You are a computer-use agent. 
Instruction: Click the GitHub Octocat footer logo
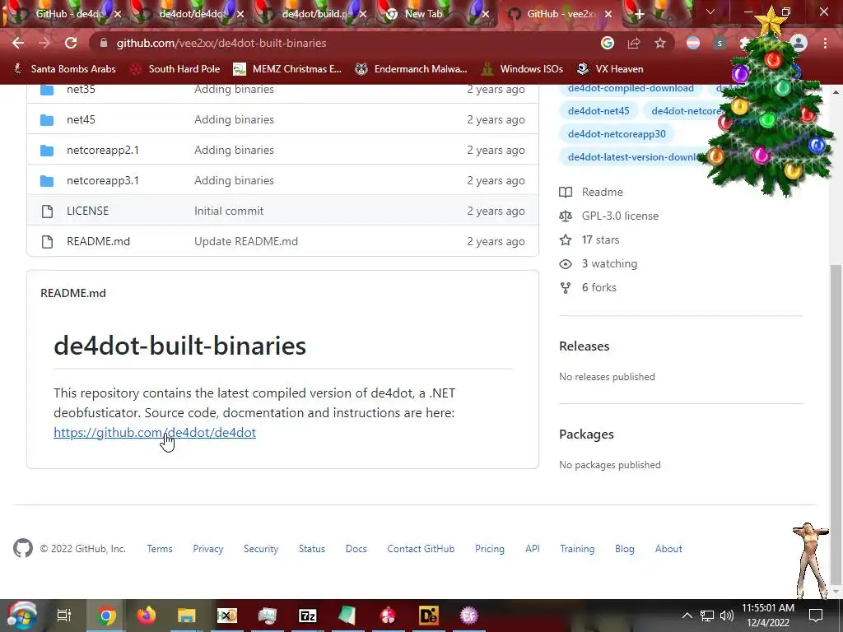click(x=23, y=549)
